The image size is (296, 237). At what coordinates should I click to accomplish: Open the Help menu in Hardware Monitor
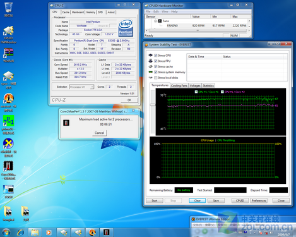174,11
